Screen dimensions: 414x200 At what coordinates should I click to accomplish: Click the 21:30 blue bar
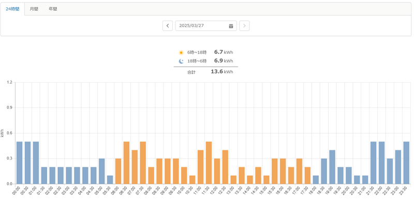tap(373, 163)
